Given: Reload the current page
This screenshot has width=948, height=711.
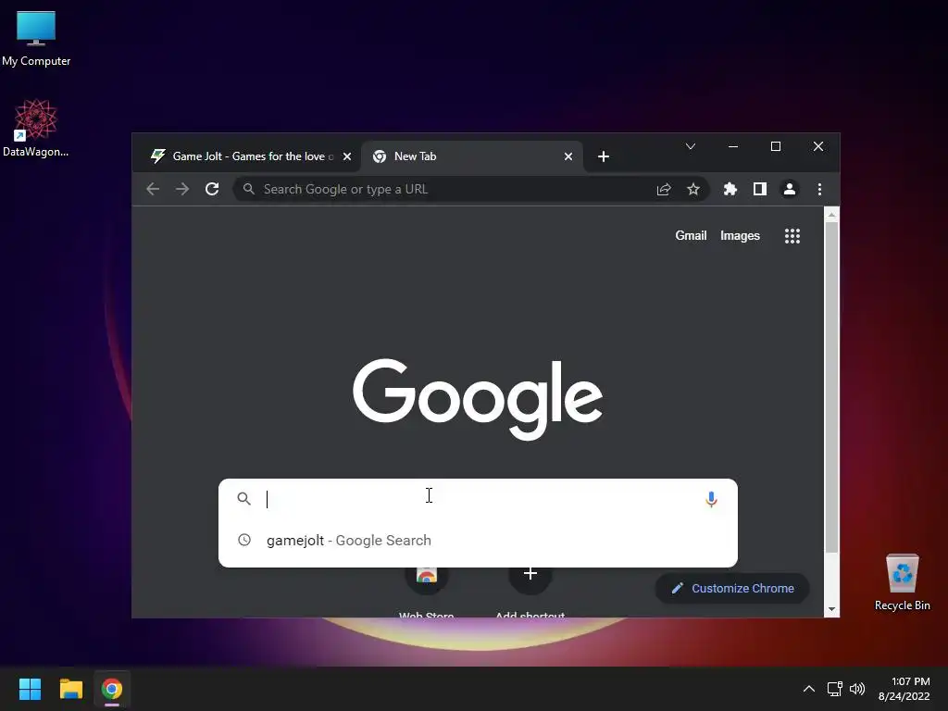Looking at the screenshot, I should (x=212, y=189).
